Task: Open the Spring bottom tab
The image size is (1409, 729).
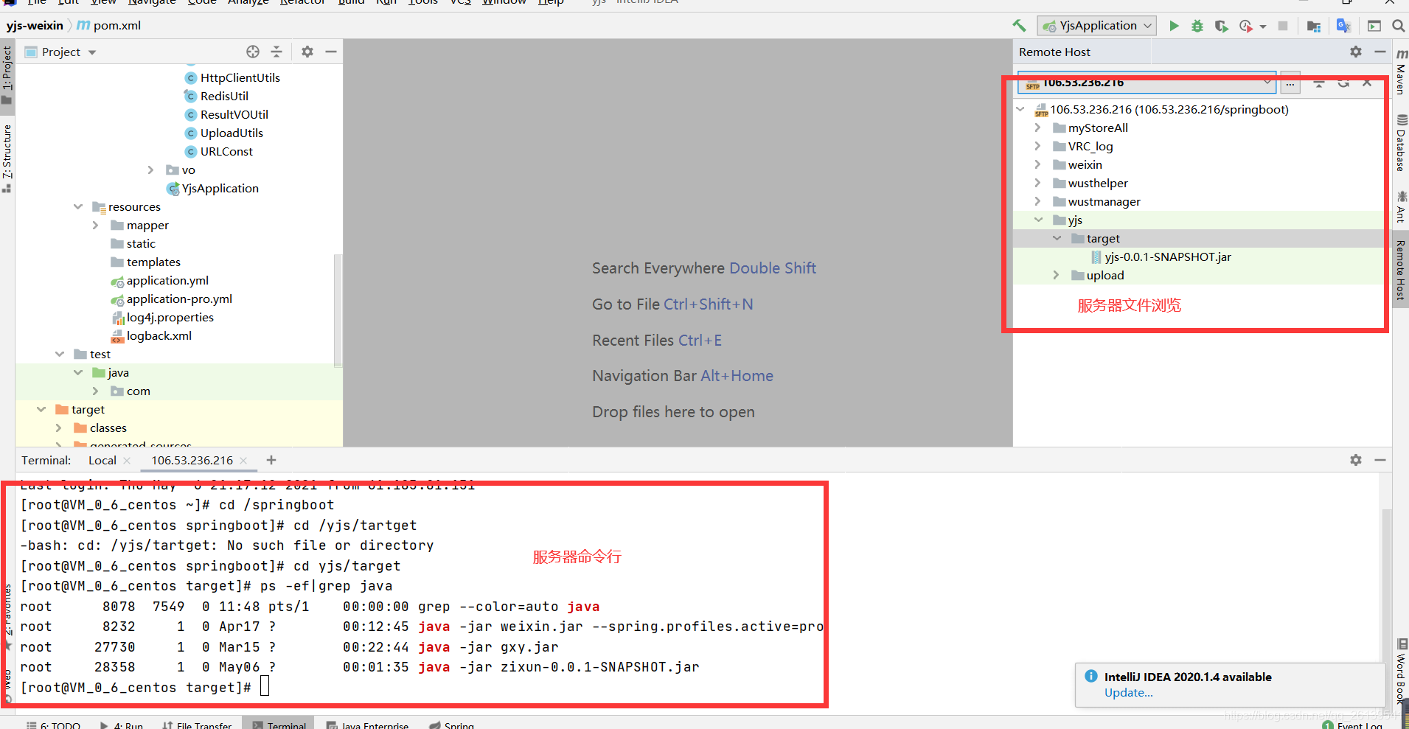Action: [x=451, y=725]
